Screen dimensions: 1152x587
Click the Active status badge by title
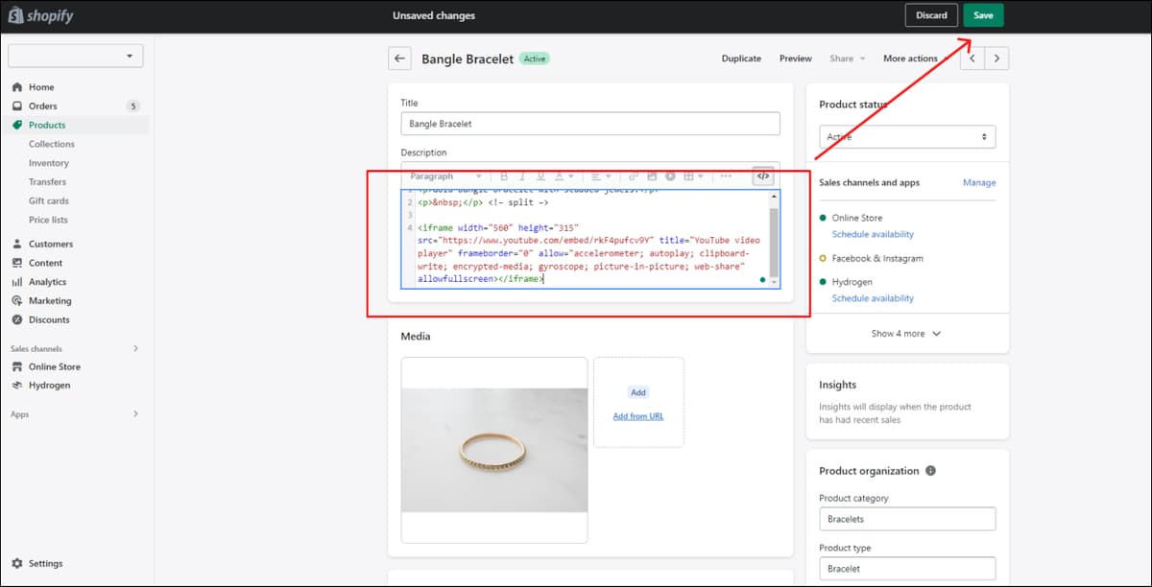[x=535, y=59]
